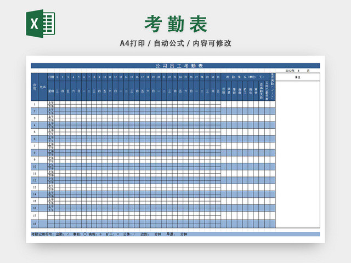The height and width of the screenshot is (263, 351).
Task: Select the date 5 header cell
Action: coord(79,77)
